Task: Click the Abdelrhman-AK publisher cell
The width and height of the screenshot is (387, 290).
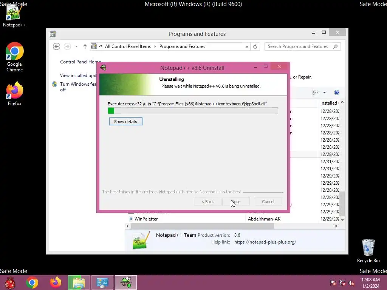Action: click(264, 219)
